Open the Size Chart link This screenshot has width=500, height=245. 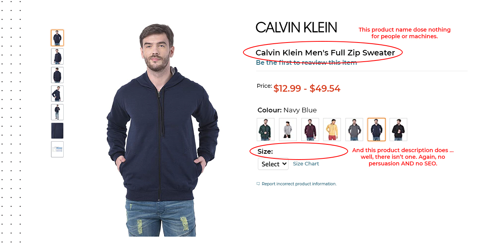(306, 164)
